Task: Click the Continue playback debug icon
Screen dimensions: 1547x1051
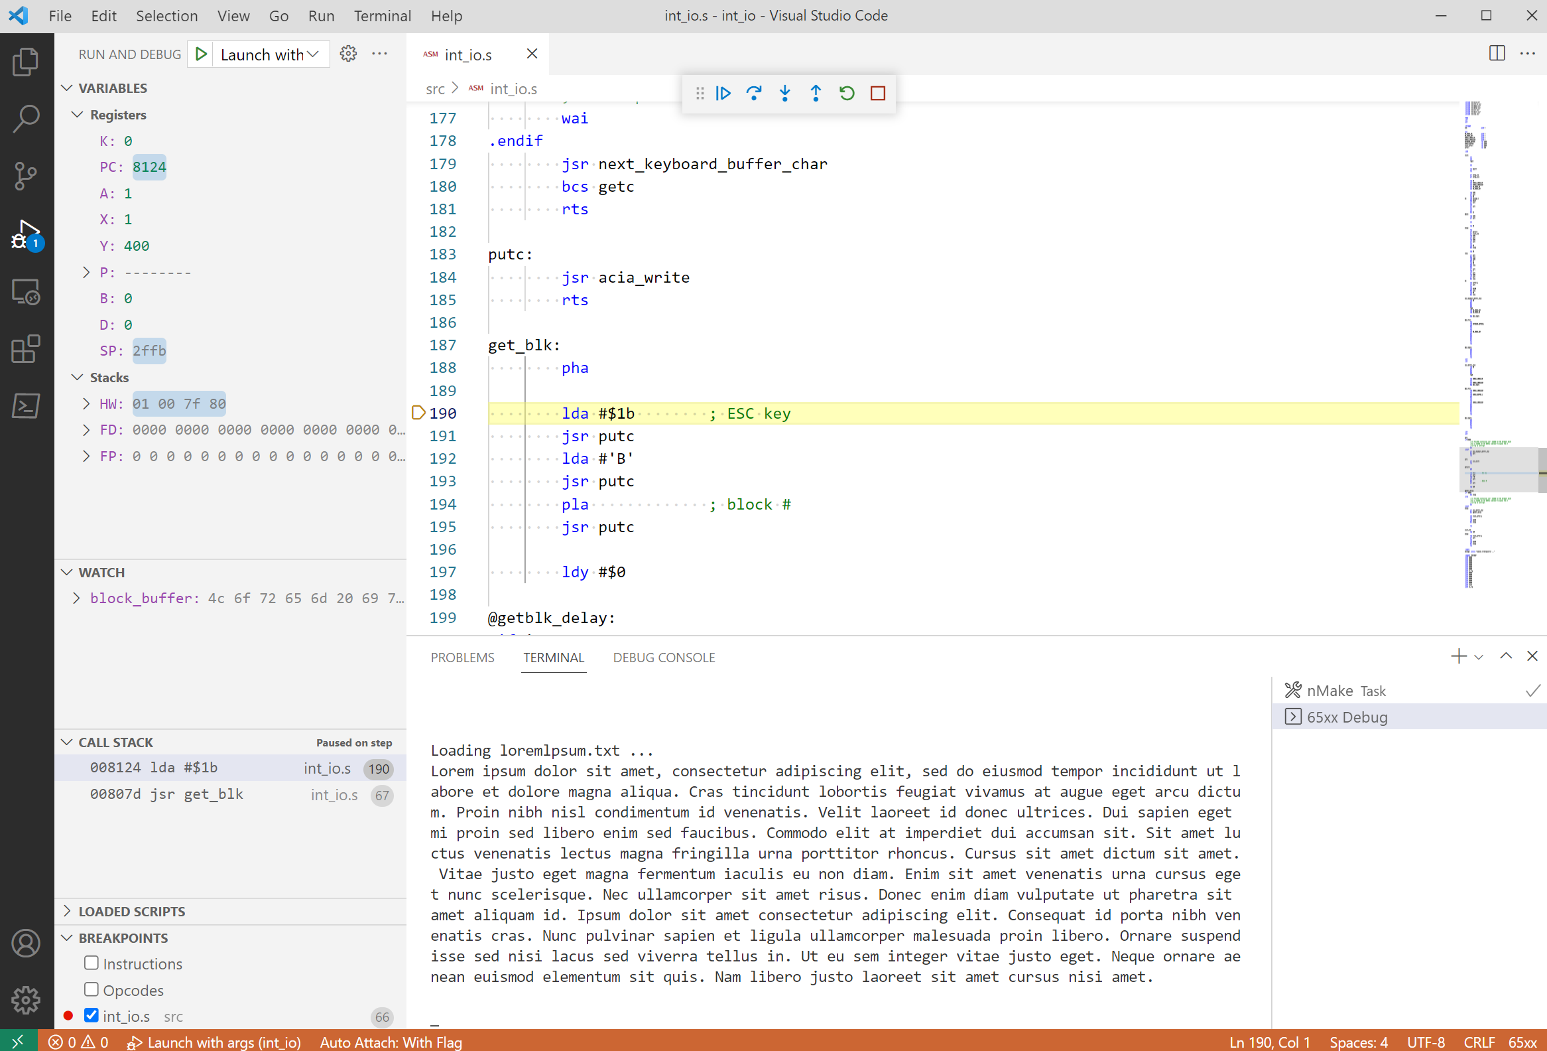Action: [724, 93]
